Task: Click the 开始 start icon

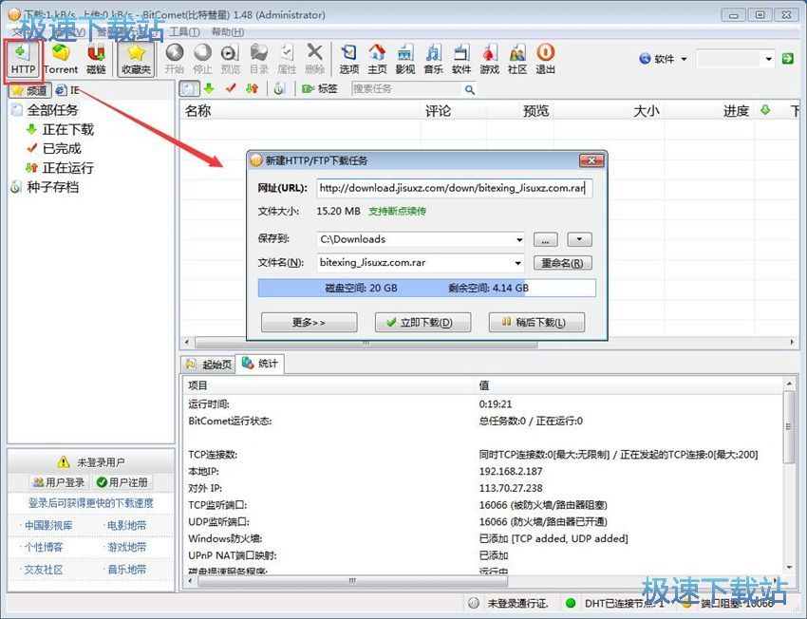Action: pos(175,59)
